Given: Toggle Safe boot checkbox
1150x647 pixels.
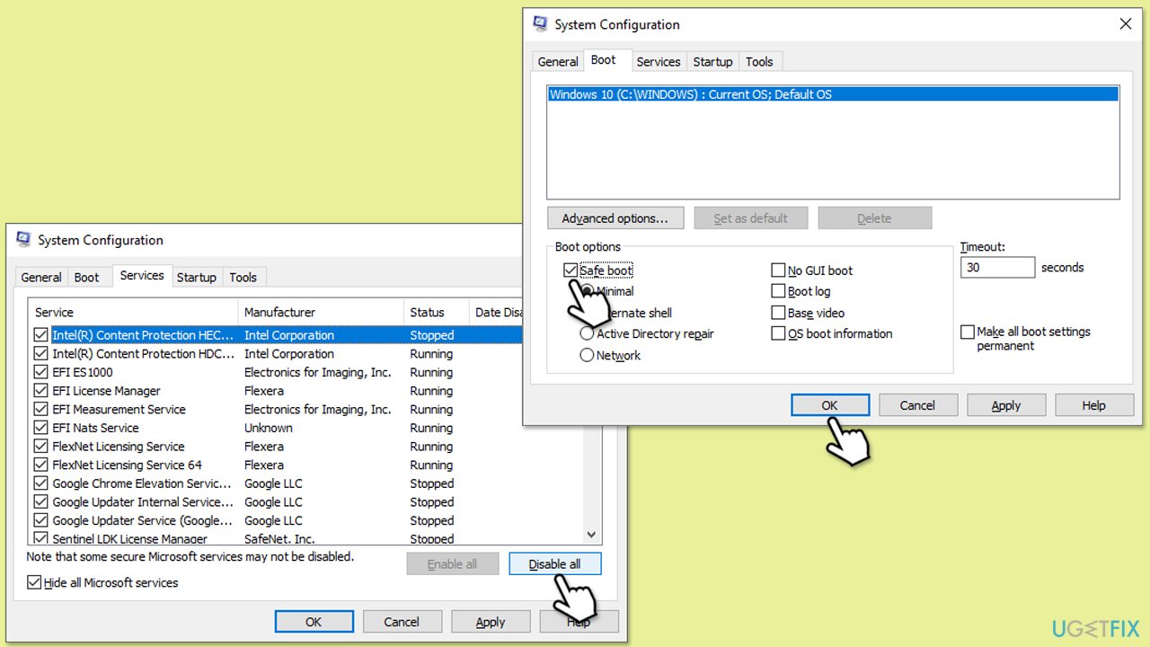Looking at the screenshot, I should 571,270.
